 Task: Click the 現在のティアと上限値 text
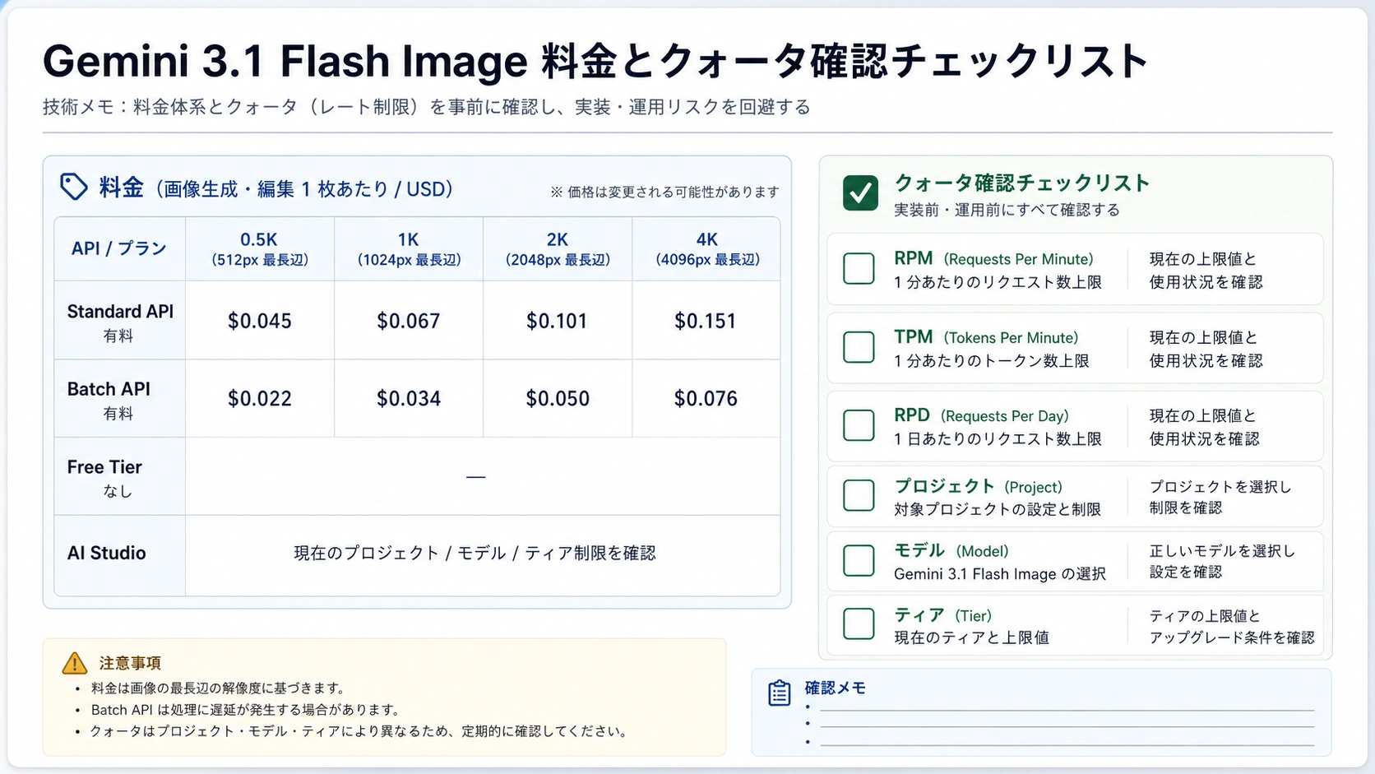[972, 637]
